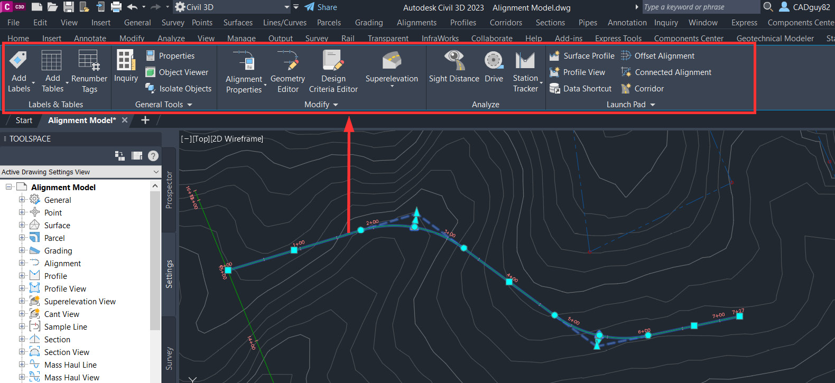Open the Add Tables tool
The image size is (835, 383).
52,72
